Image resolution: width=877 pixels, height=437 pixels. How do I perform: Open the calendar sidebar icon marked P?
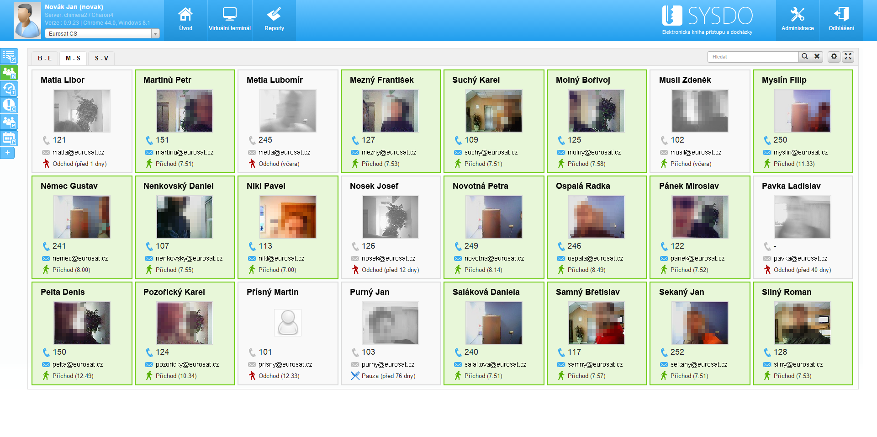(x=9, y=138)
